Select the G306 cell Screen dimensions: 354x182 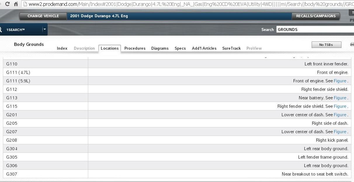click(46, 166)
